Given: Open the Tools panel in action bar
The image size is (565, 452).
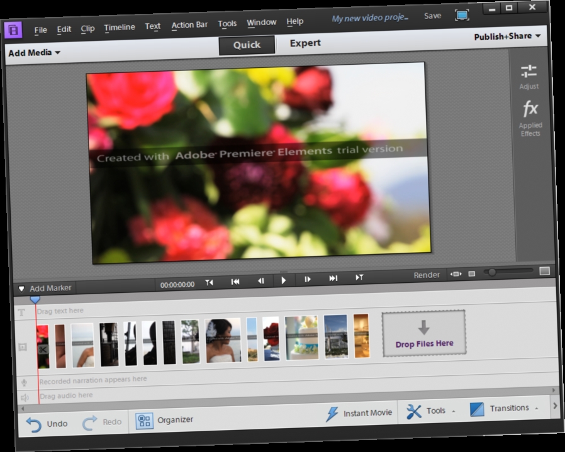Looking at the screenshot, I should pos(431,411).
